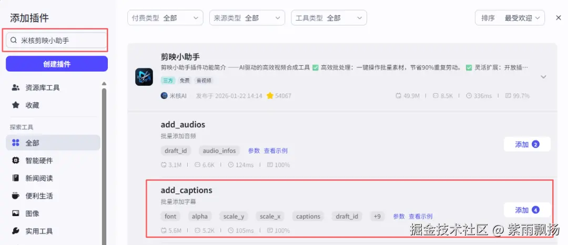Click the 剪映小助手 plugin title
568x245 pixels.
click(180, 57)
